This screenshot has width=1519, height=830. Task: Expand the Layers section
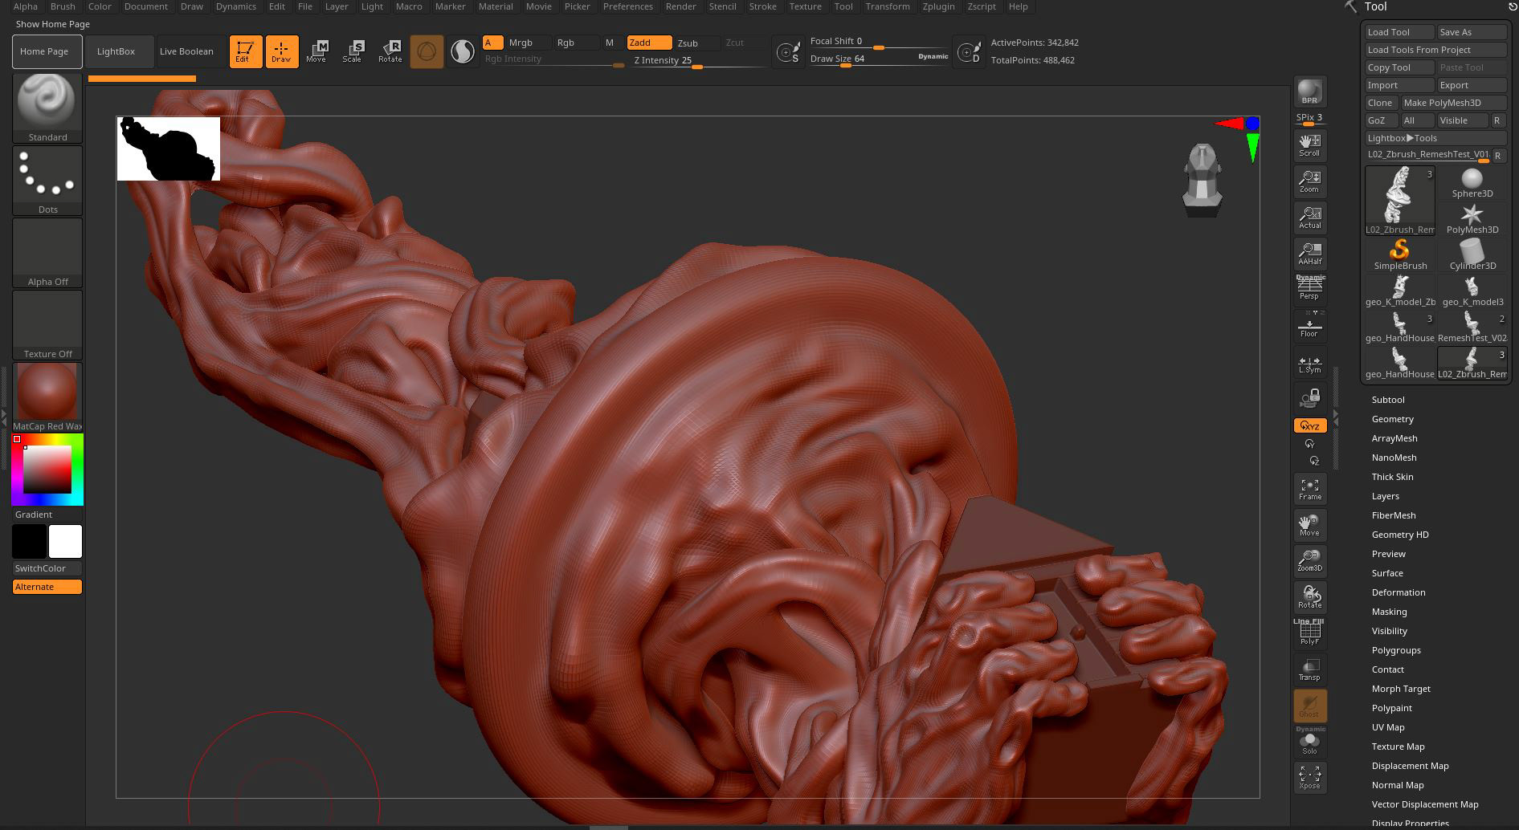point(1385,496)
